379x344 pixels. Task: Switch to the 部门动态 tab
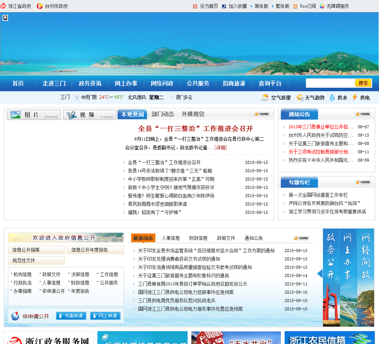pyautogui.click(x=163, y=114)
